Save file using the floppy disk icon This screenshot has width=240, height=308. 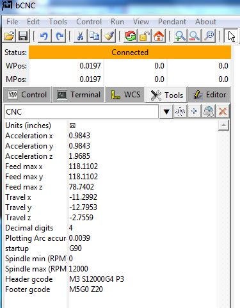click(23, 36)
